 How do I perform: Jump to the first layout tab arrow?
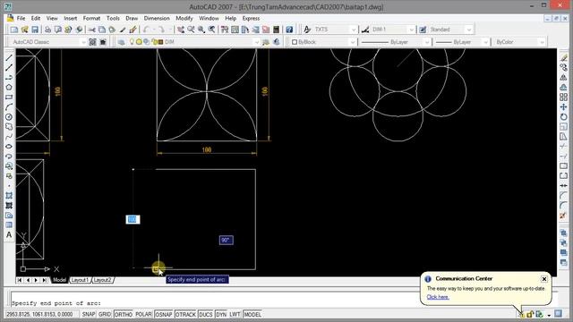click(x=20, y=280)
